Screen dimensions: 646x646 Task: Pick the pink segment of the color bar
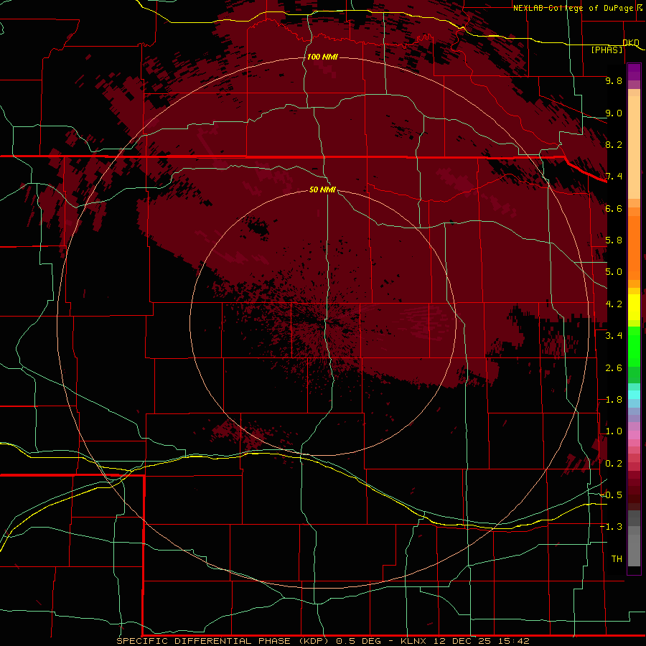[634, 435]
